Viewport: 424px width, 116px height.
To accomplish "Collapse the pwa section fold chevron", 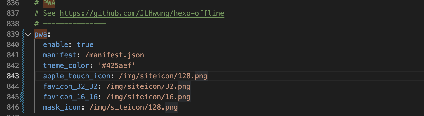I will point(28,35).
